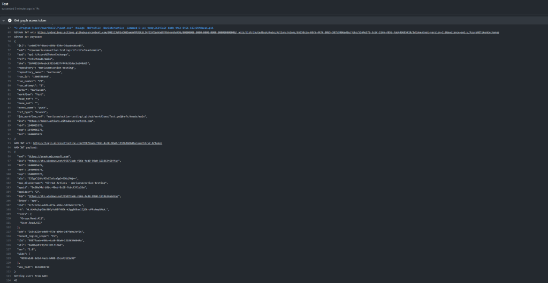548x283 pixels.
Task: Click line number 94 for AAD JWT payload
Action: (x=9, y=147)
